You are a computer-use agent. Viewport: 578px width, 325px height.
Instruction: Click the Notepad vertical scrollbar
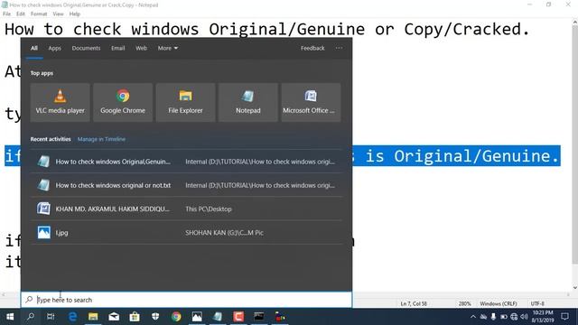coord(574,144)
